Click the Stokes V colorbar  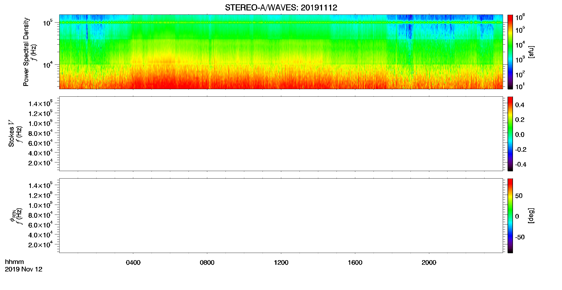click(x=510, y=134)
